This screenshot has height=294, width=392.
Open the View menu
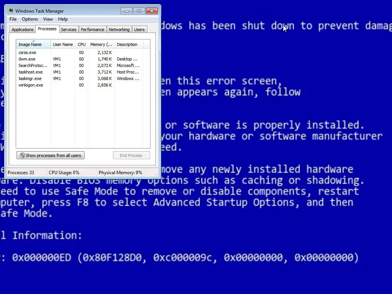48,19
